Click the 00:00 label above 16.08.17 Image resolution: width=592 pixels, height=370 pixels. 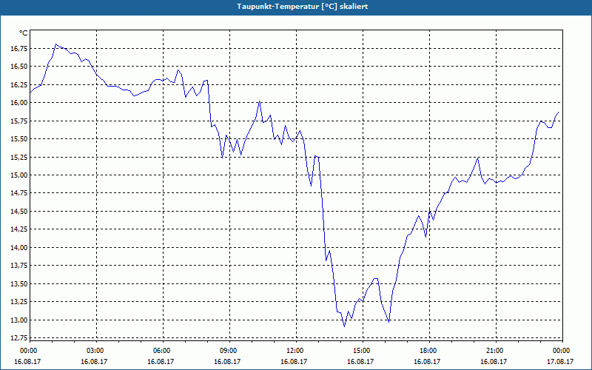click(27, 351)
